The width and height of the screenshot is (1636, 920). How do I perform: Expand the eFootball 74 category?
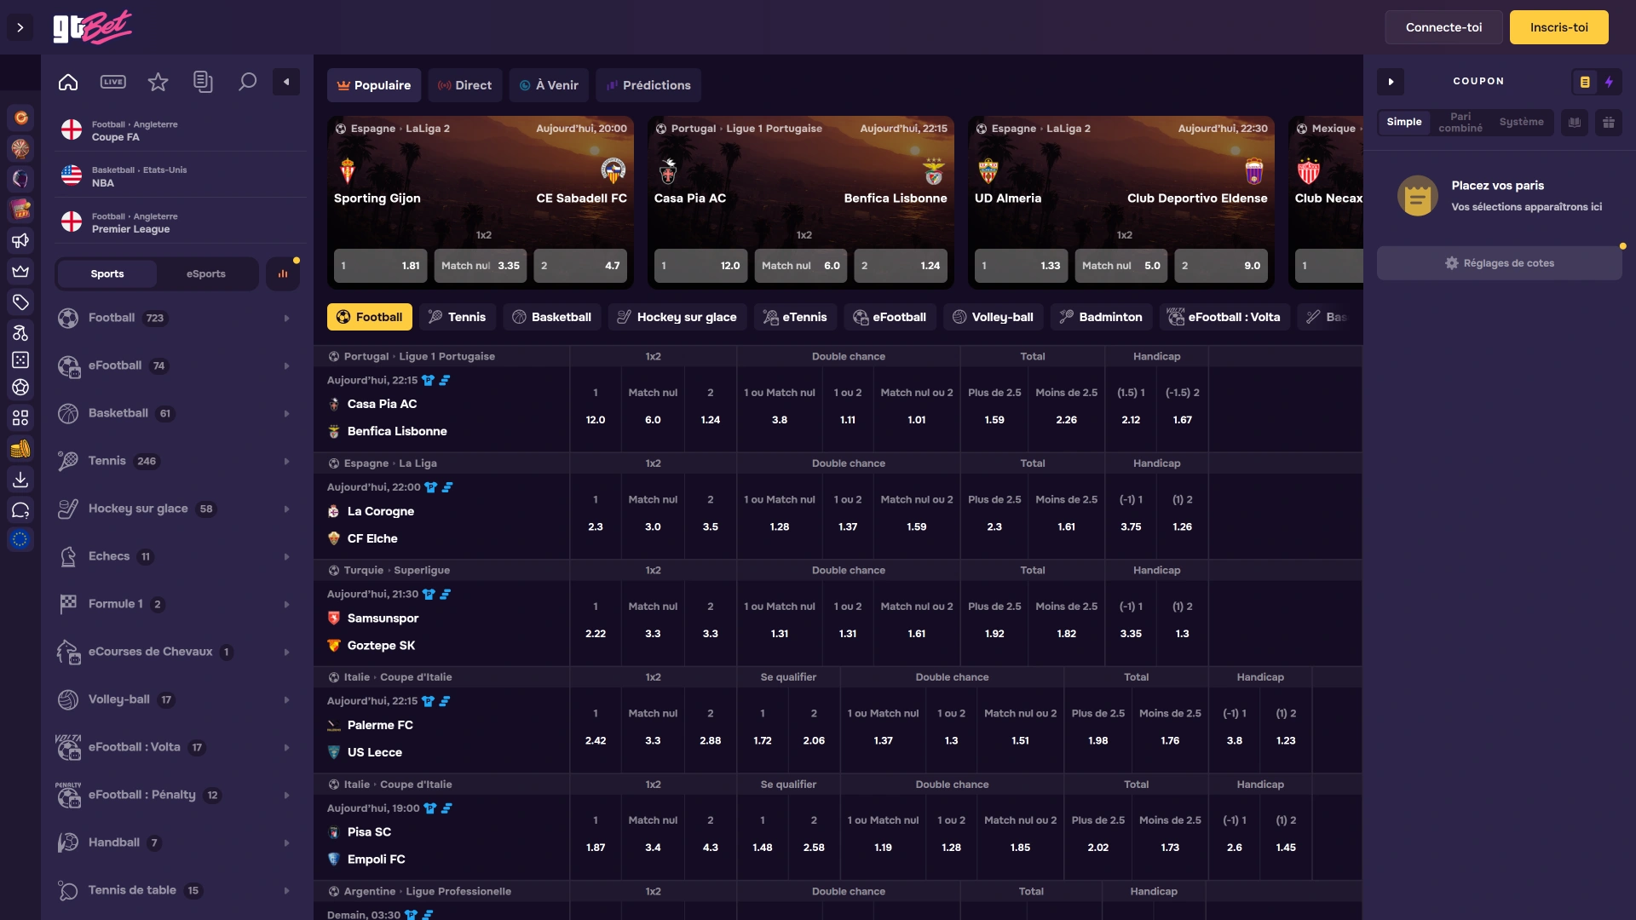tap(177, 366)
